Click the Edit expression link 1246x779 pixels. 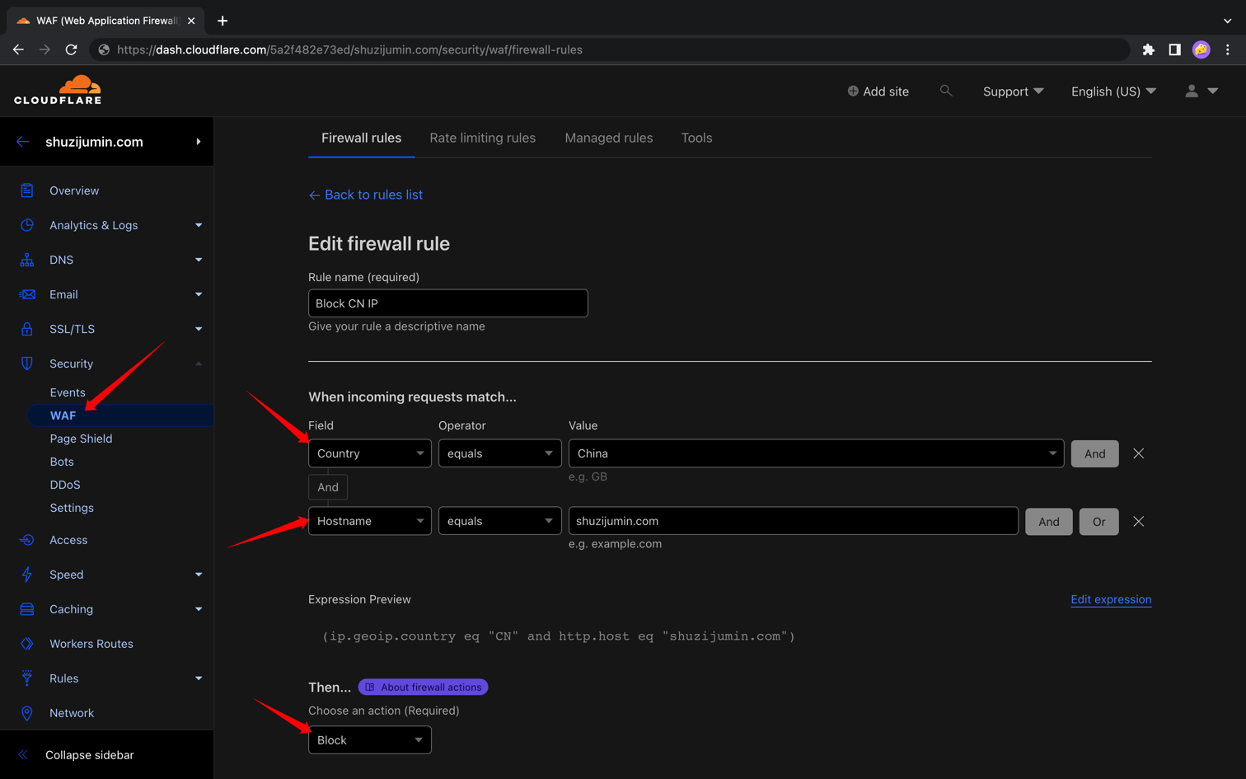(x=1111, y=599)
